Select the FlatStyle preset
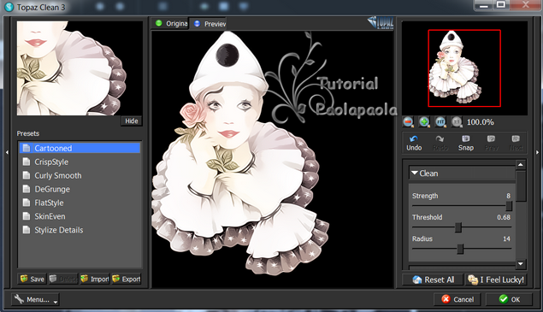543x312 pixels. (x=80, y=203)
